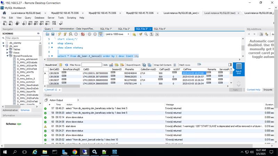The height and width of the screenshot is (156, 278).
Task: Click the Filter Rows input field
Action: (92, 65)
